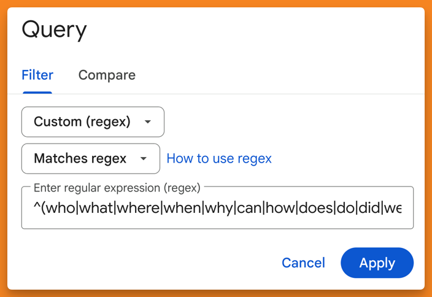Click the blue Cancel text button
Image resolution: width=432 pixels, height=297 pixels.
coord(303,263)
